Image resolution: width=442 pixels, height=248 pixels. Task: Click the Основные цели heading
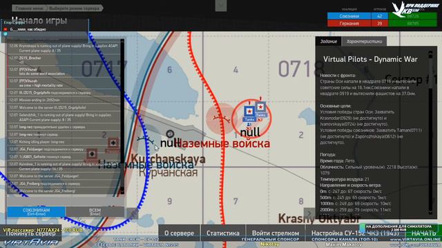pos(336,106)
